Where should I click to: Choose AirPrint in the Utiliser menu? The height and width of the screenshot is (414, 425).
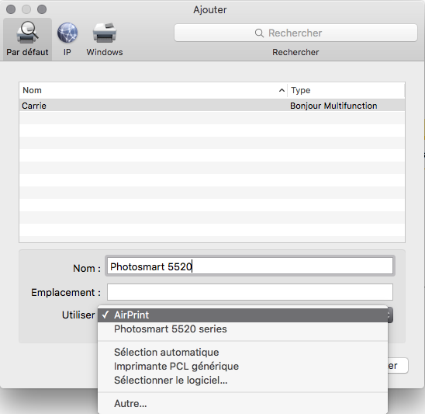(243, 315)
